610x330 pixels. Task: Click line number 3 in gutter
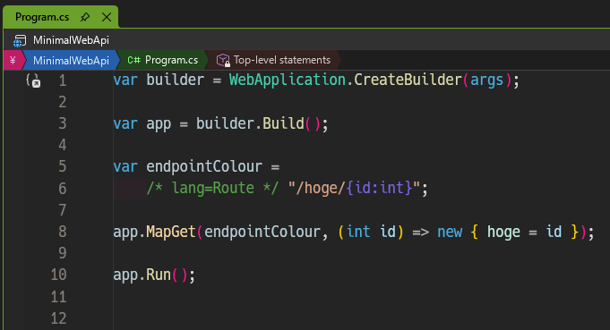tap(63, 123)
